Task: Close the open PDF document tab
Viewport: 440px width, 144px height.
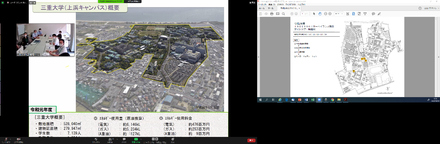Action: click(300, 8)
